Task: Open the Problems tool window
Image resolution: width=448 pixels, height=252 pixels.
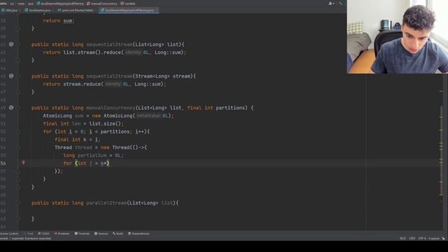Action: pos(62,233)
